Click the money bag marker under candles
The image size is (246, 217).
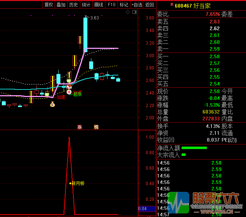[53, 104]
